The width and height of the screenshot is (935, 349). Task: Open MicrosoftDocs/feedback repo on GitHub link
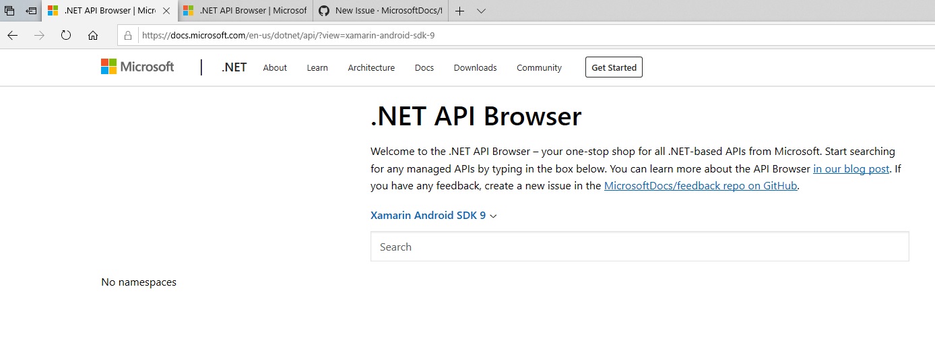click(701, 186)
